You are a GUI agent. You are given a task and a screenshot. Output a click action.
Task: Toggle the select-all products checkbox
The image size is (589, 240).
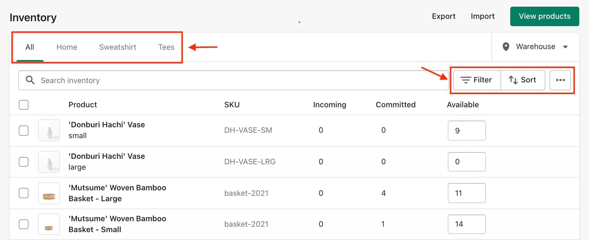(x=24, y=105)
